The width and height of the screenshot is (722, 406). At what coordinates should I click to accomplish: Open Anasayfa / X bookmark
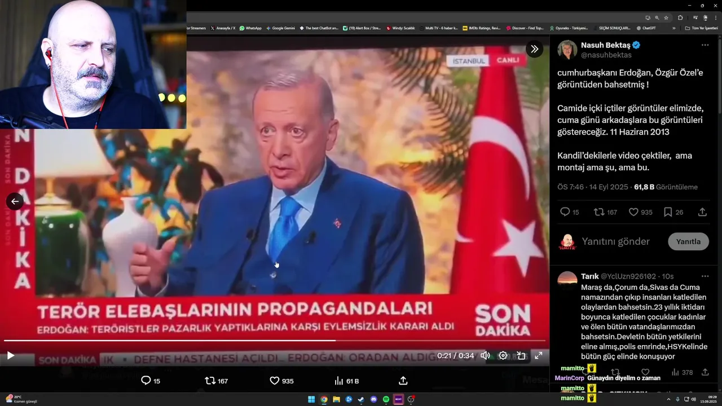tap(223, 28)
